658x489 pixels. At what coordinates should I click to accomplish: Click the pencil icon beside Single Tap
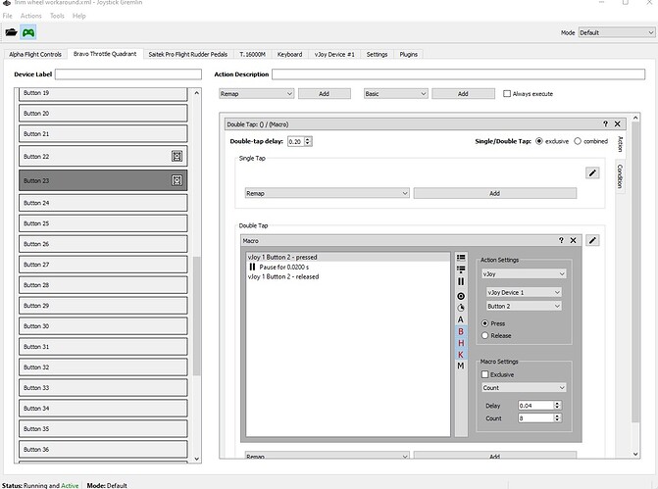pos(592,173)
